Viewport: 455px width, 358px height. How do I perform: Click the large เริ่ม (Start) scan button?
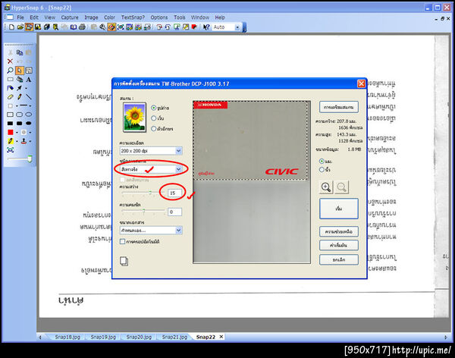(x=339, y=209)
